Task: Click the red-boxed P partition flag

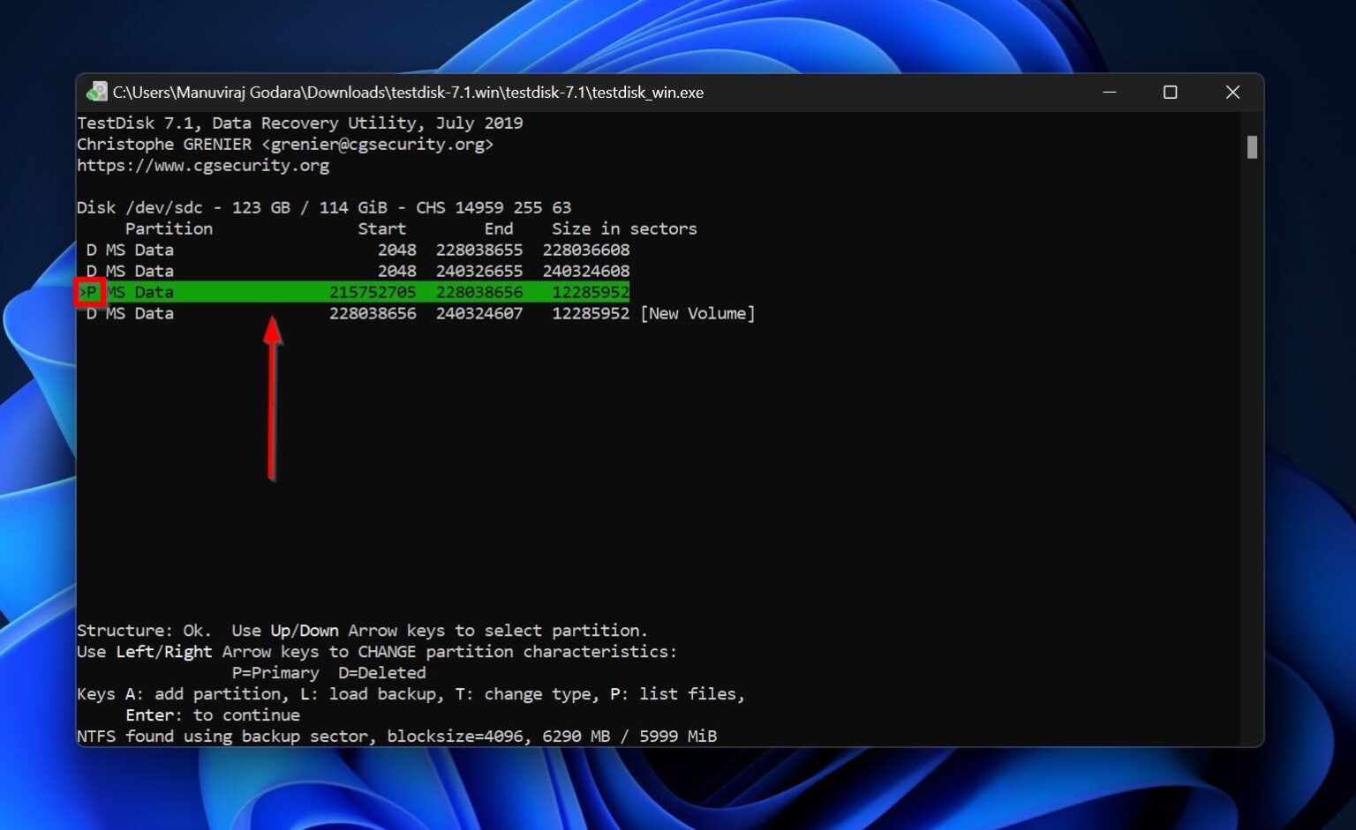Action: (88, 292)
